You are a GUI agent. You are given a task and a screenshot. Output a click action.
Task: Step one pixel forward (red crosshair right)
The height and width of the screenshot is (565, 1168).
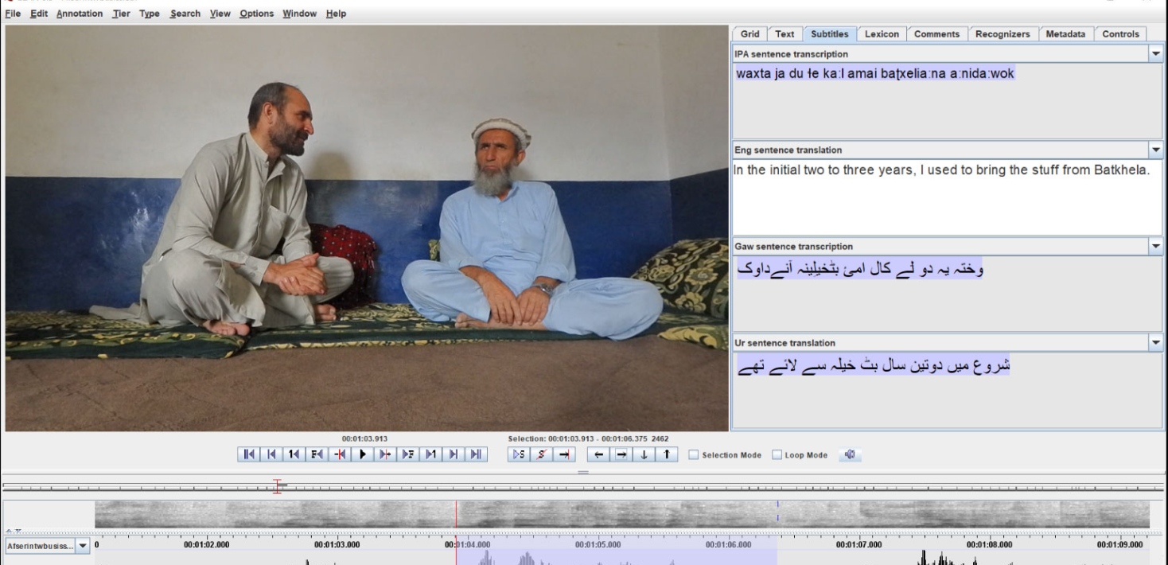coord(386,454)
